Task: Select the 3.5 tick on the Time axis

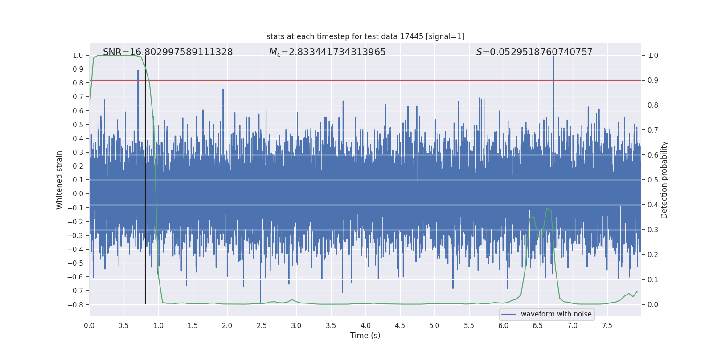Action: 331,325
